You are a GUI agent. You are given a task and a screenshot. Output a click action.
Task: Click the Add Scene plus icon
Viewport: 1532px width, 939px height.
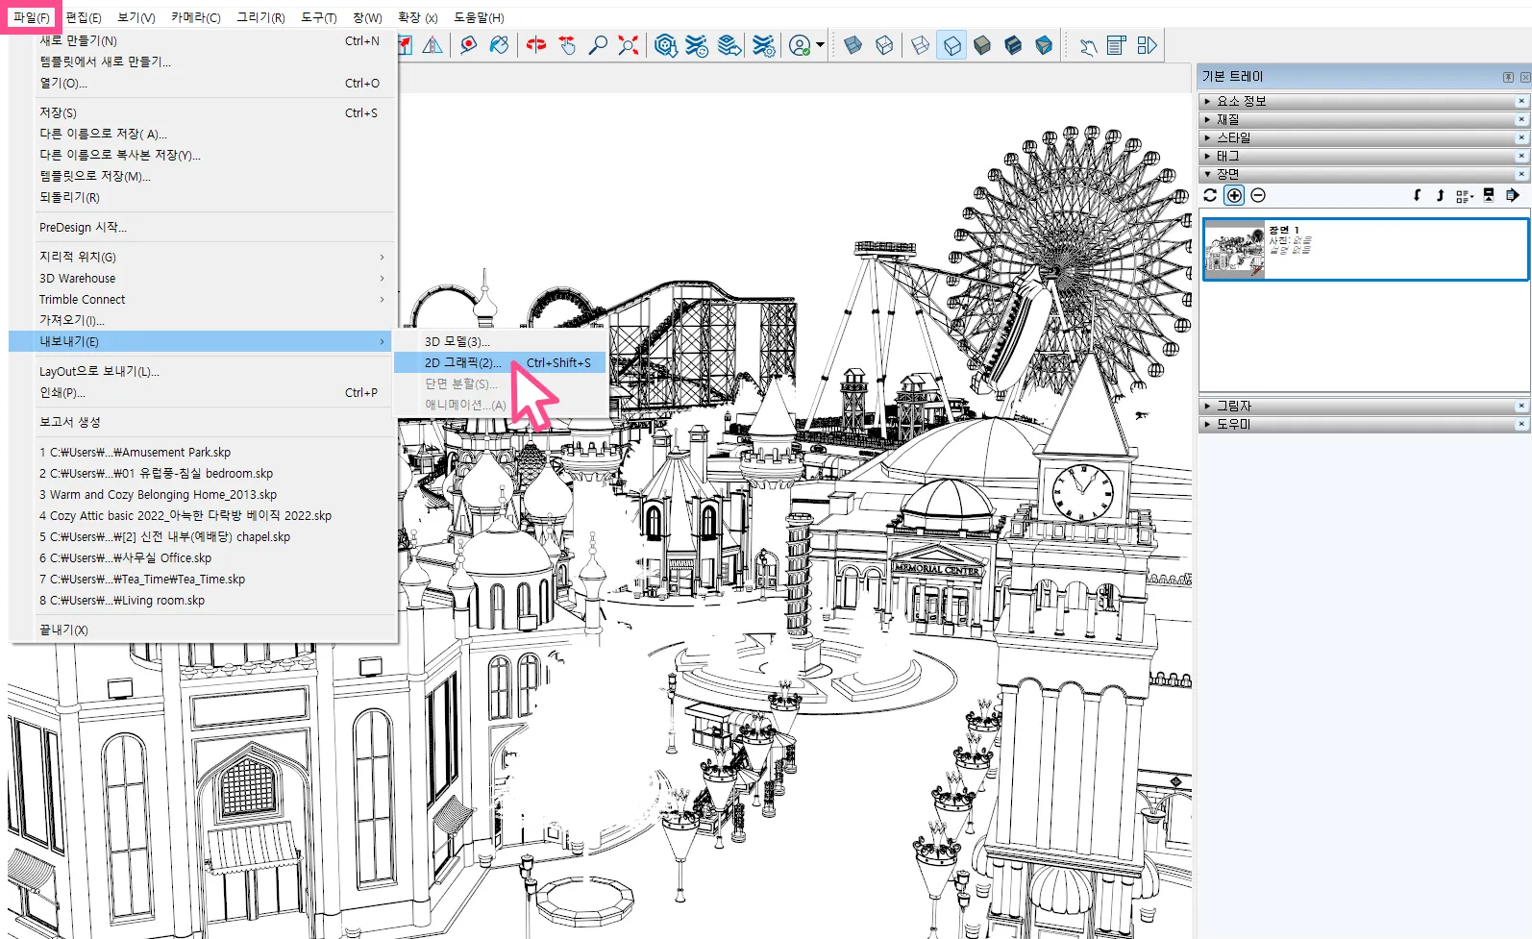point(1234,195)
